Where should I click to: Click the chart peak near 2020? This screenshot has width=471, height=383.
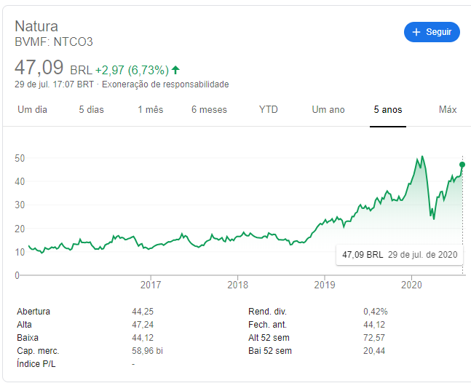click(421, 157)
